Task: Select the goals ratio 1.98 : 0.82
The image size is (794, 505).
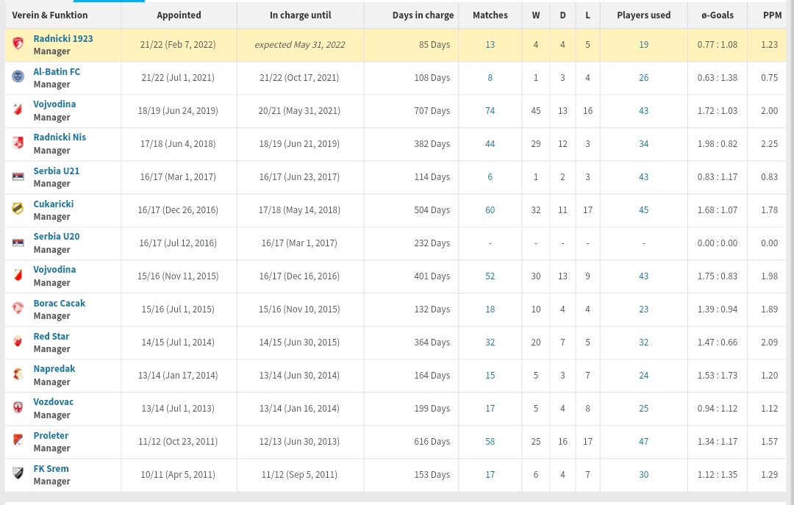Action: tap(717, 144)
